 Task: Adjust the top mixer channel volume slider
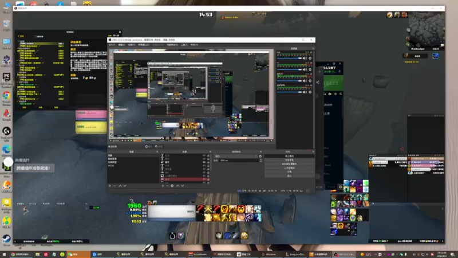(289, 58)
